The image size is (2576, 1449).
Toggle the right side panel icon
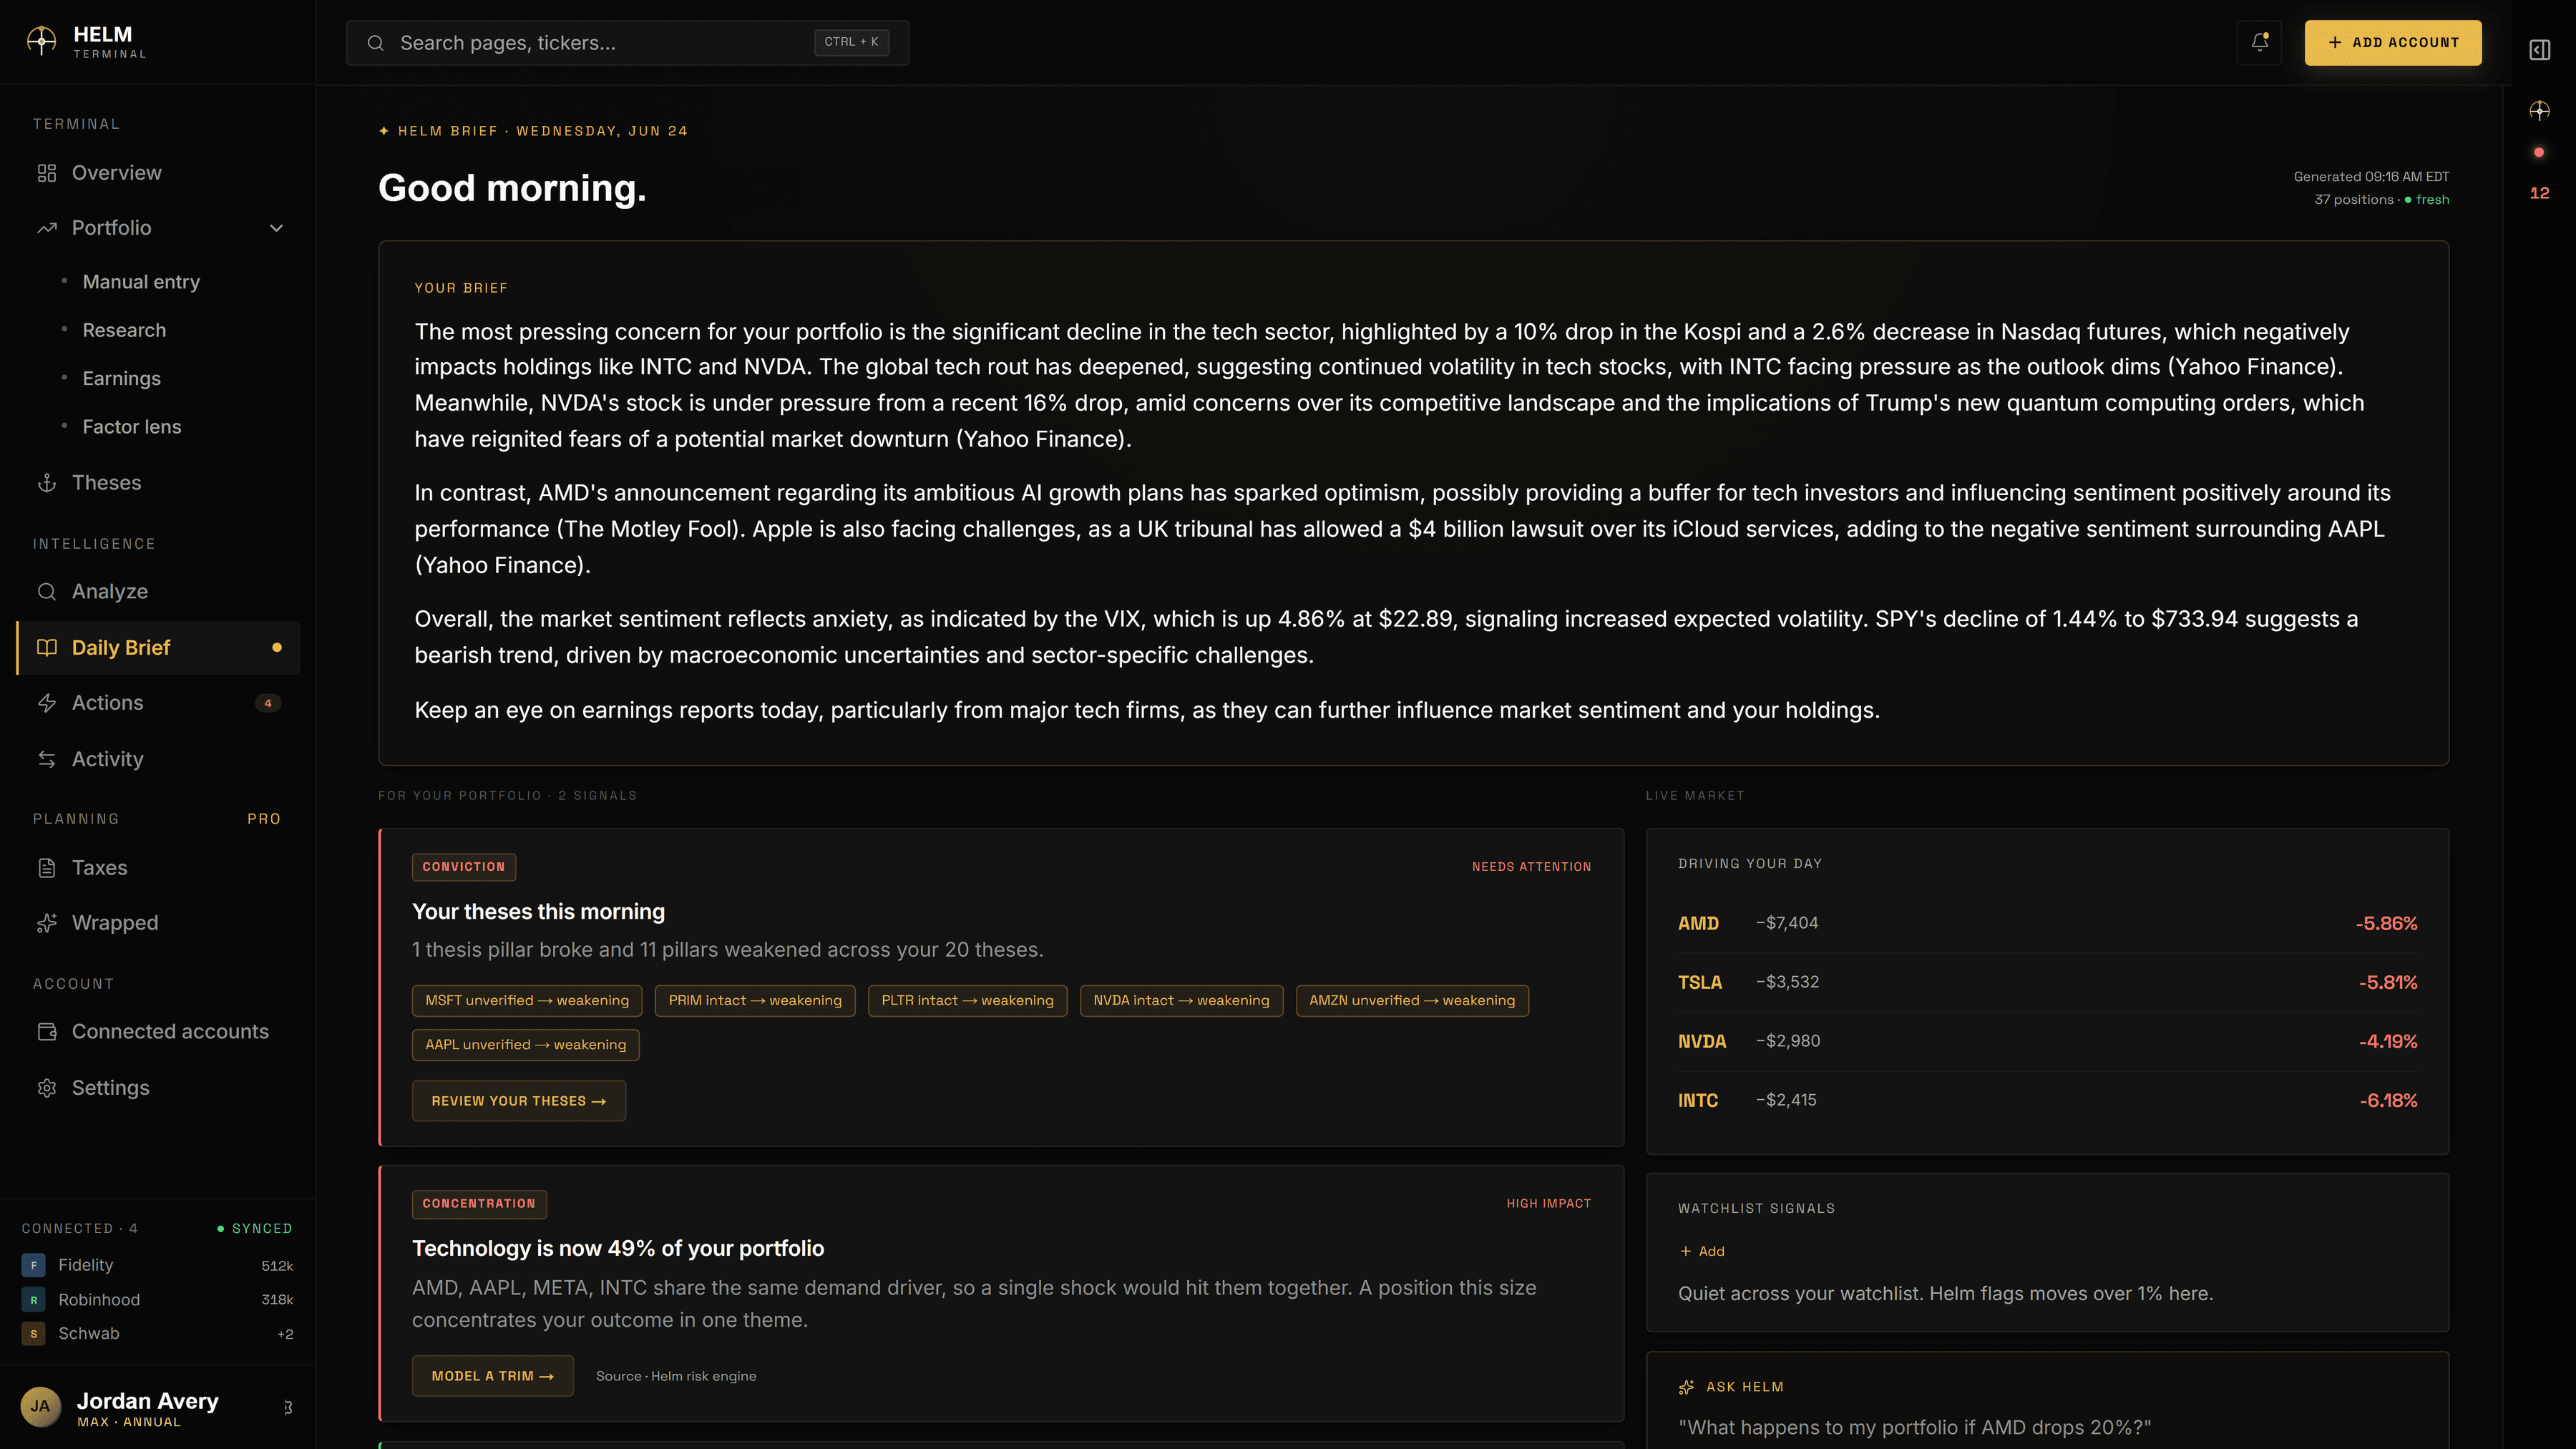2540,50
